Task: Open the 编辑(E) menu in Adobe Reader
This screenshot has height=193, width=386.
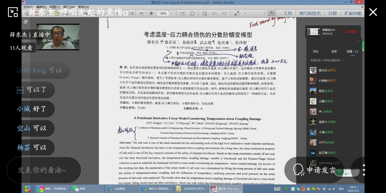Action: (x=41, y=7)
